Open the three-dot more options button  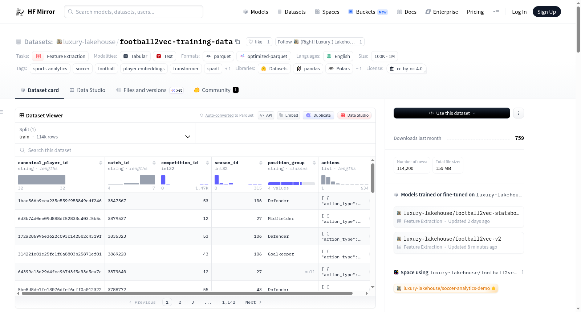click(x=519, y=113)
